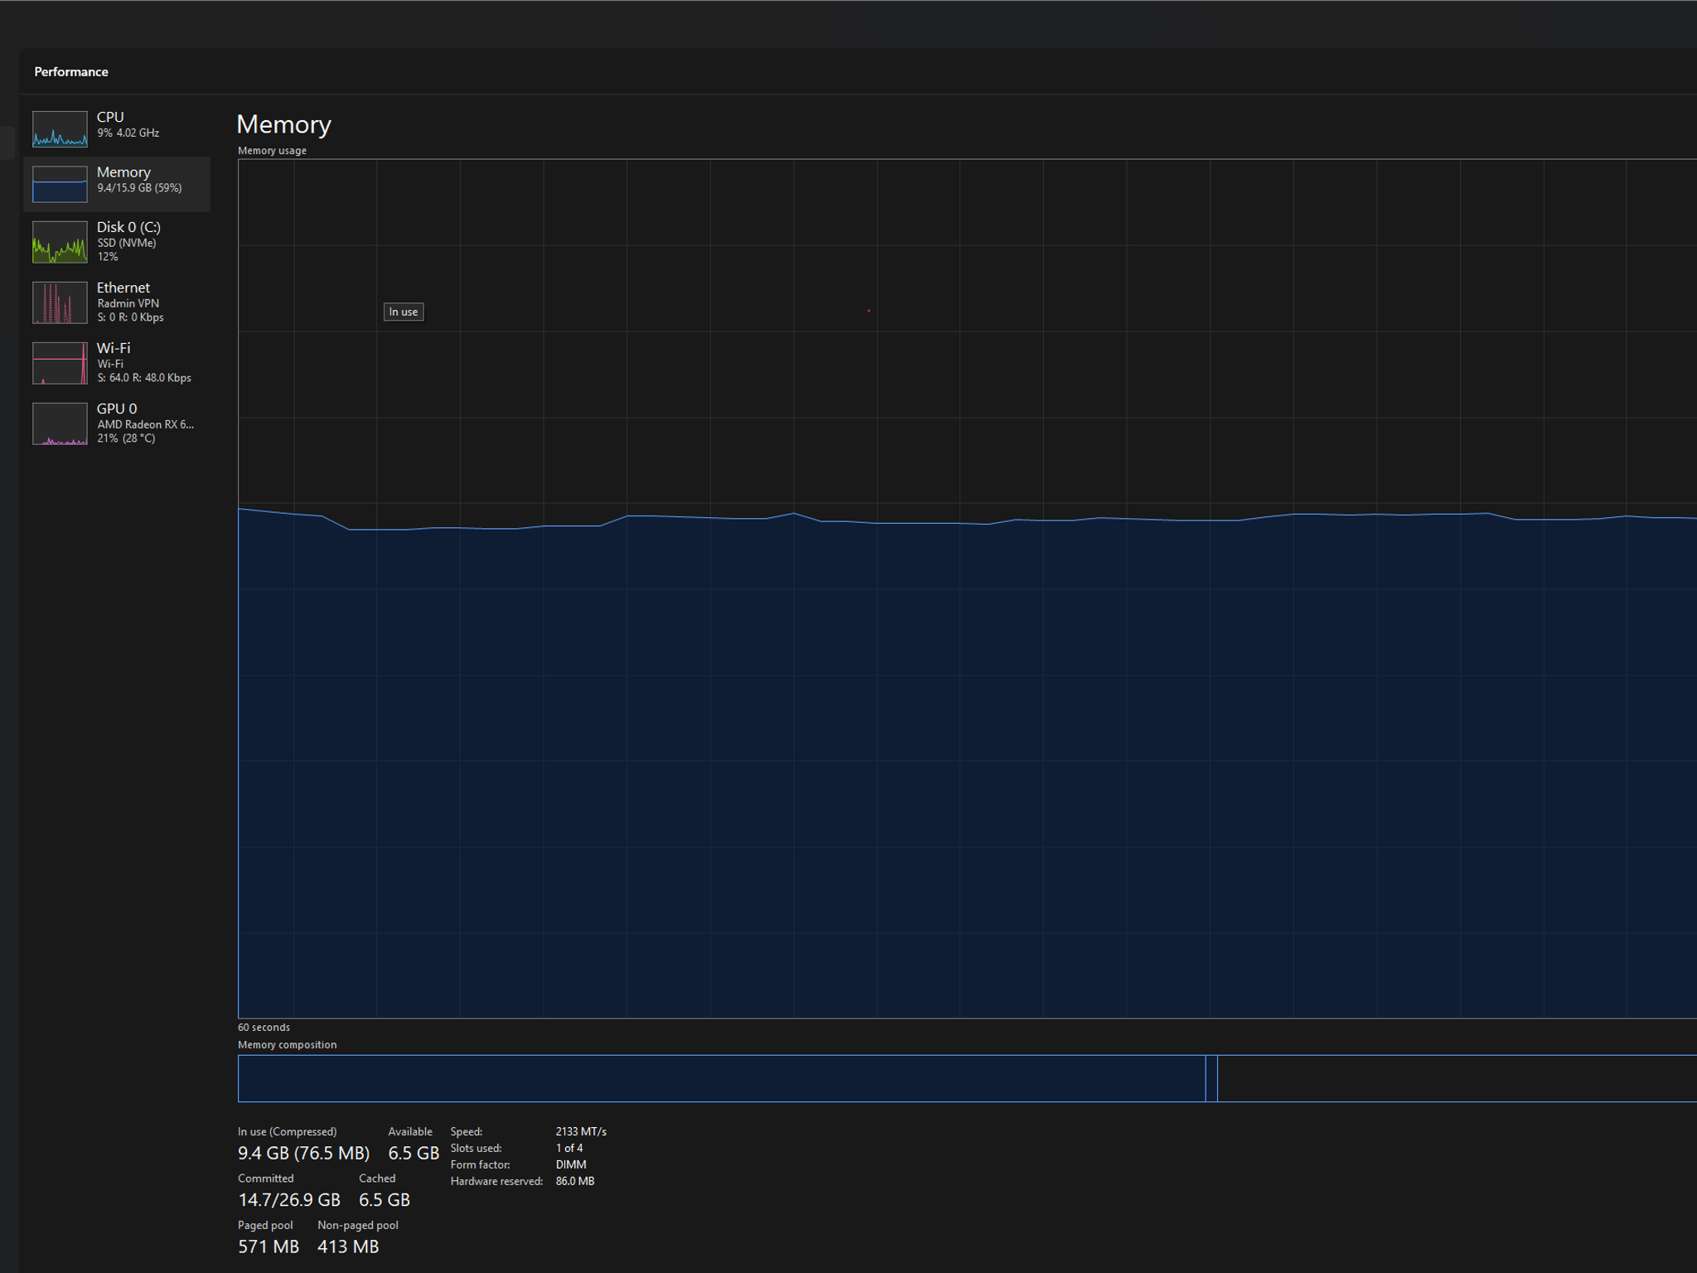Open Disk 0 (C:) SSD entry
The height and width of the screenshot is (1273, 1697).
click(117, 242)
